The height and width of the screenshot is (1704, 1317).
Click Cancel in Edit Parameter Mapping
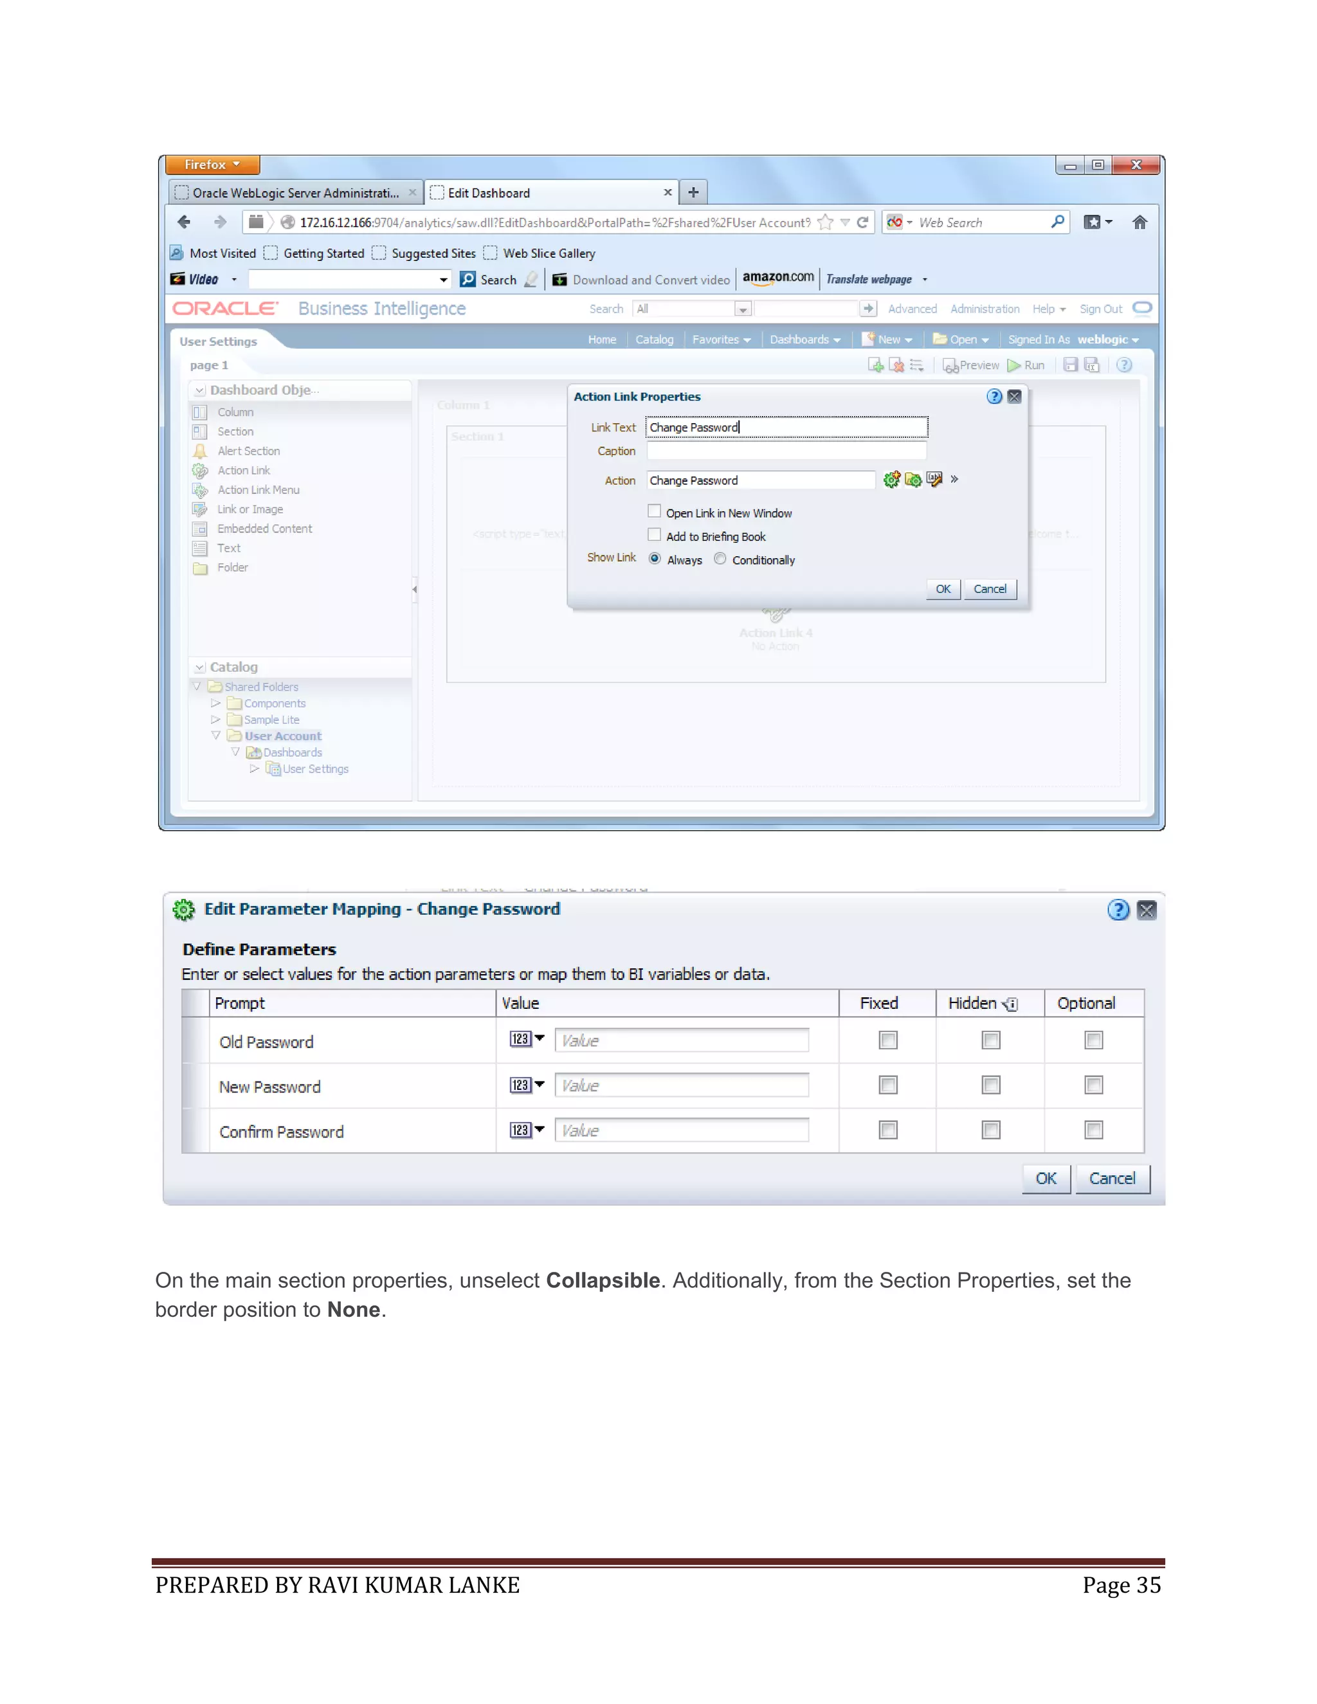tap(1113, 1178)
